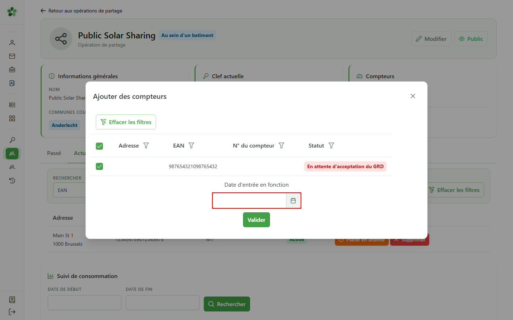Open the briefcase sidebar icon
This screenshot has width=513, height=320.
point(12,70)
